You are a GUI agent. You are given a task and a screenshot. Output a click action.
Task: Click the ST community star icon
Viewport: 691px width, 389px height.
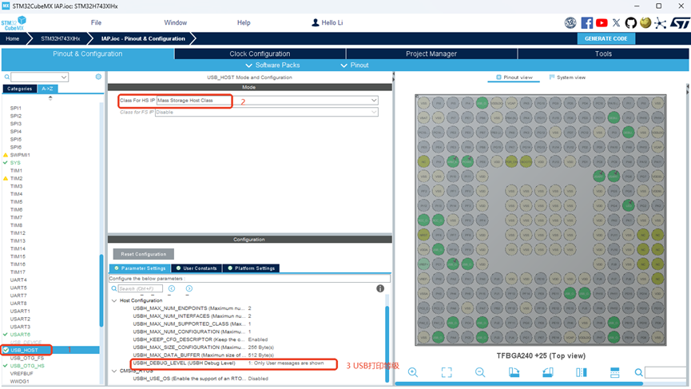click(x=660, y=23)
